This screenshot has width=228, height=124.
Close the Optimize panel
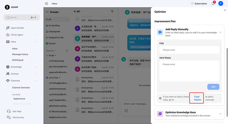point(225,10)
